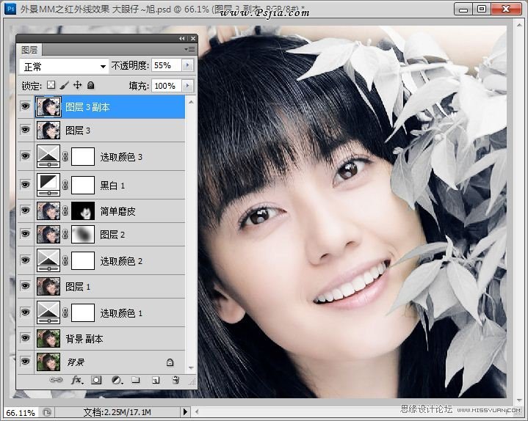
Task: Click the 选取颜色 3 layer mask thumbnail
Action: 83,156
